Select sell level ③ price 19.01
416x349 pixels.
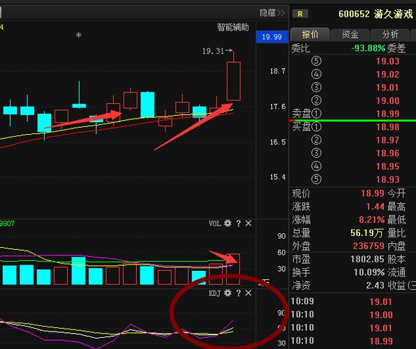tap(387, 87)
